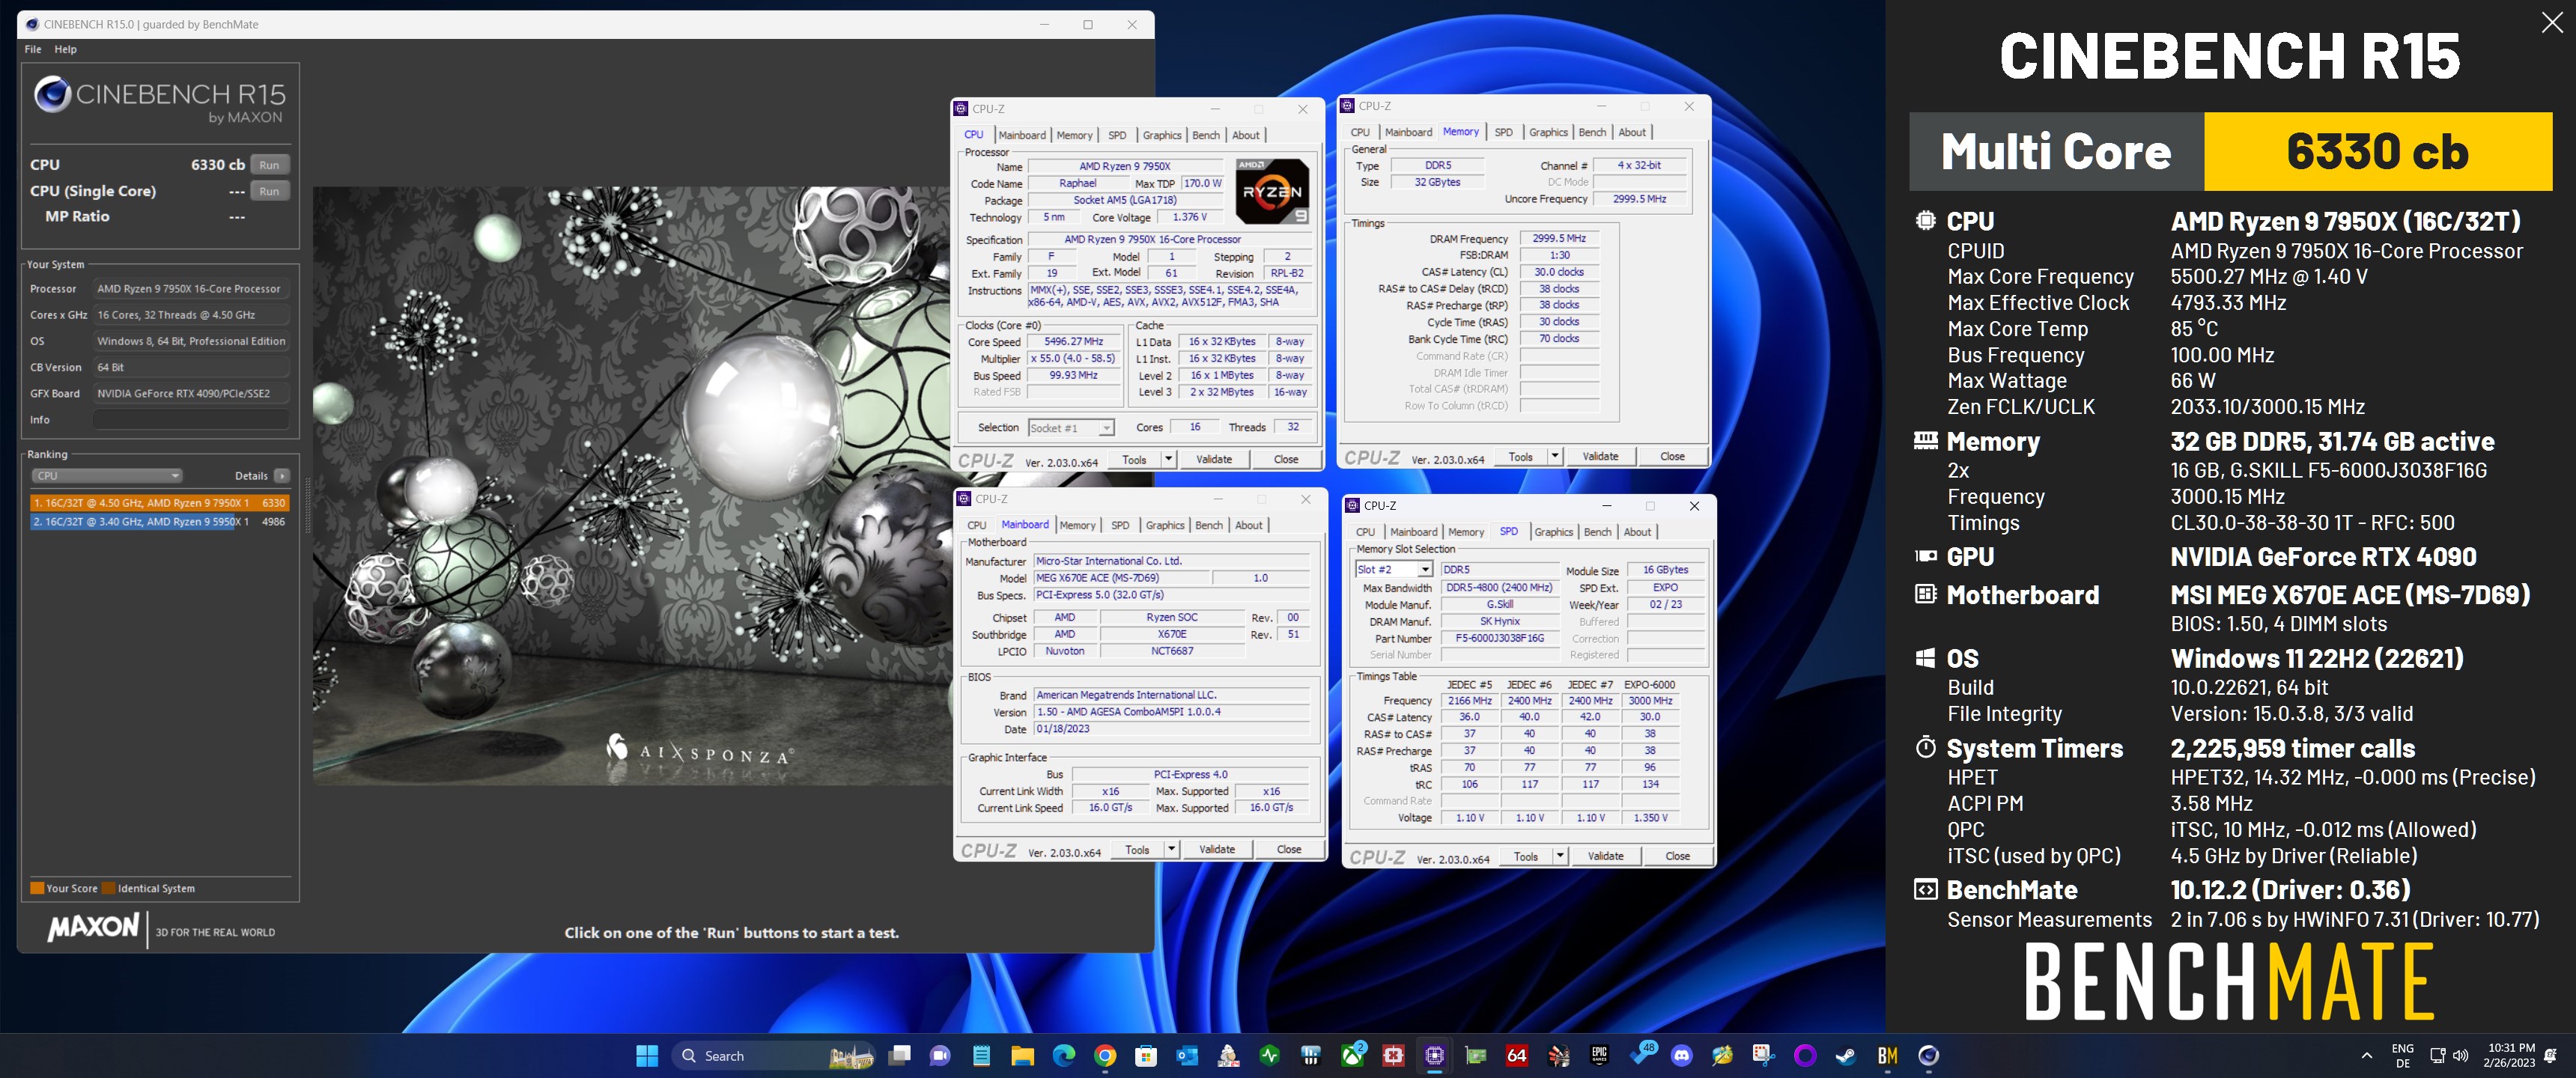This screenshot has width=2576, height=1078.
Task: Click Tools button in CPU-Z SPD window
Action: point(1525,856)
